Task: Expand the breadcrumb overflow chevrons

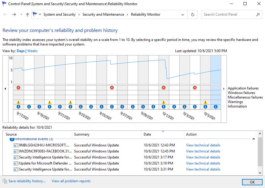Action: click(40, 14)
